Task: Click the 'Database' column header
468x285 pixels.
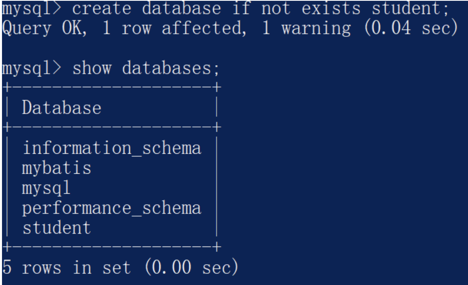Action: pyautogui.click(x=62, y=108)
